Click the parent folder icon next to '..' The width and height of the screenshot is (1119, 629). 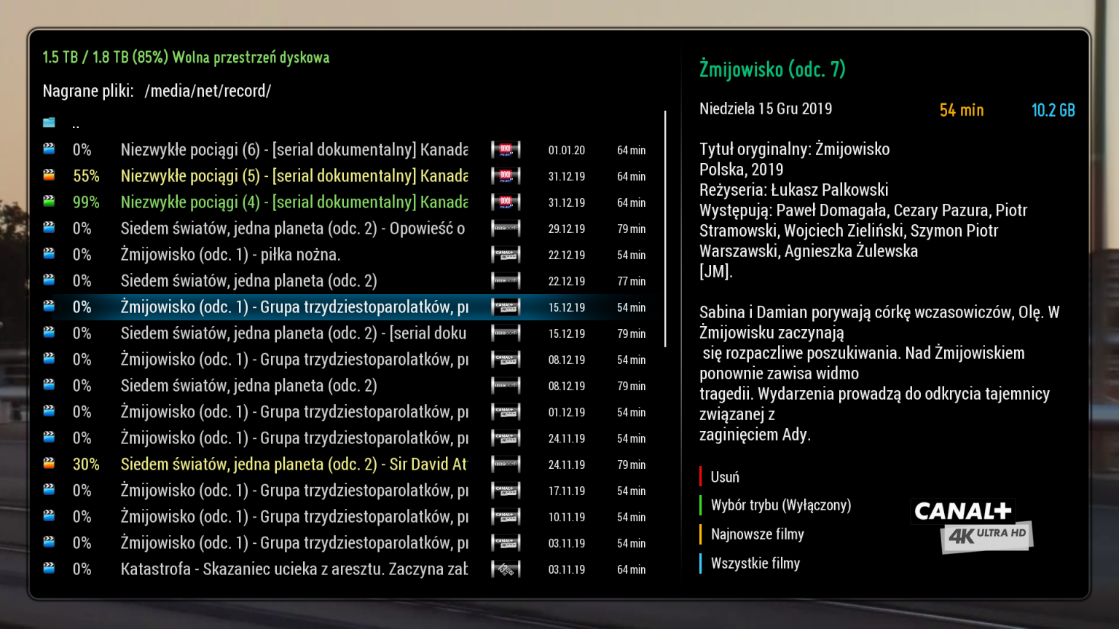(49, 123)
